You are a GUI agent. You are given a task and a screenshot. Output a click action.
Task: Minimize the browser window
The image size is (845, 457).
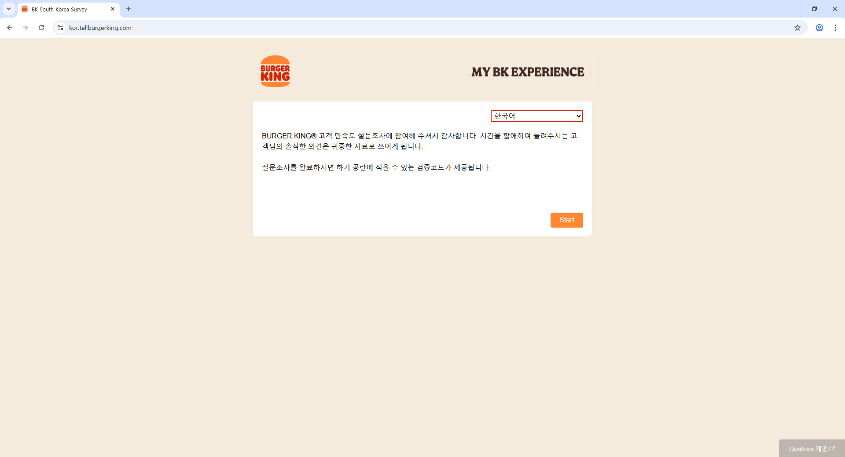(794, 9)
